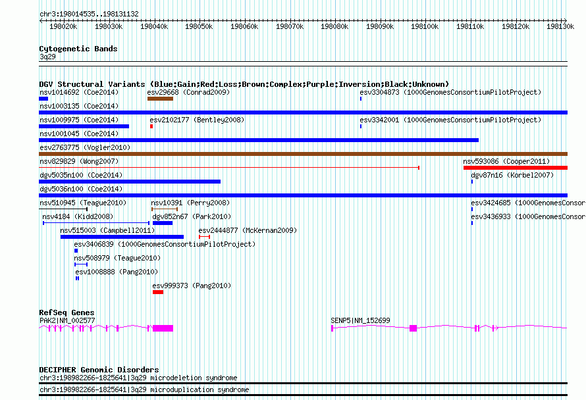Image resolution: width=586 pixels, height=400 pixels.
Task: Click esv2444877 (McKernan2009) label
Action: [248, 230]
